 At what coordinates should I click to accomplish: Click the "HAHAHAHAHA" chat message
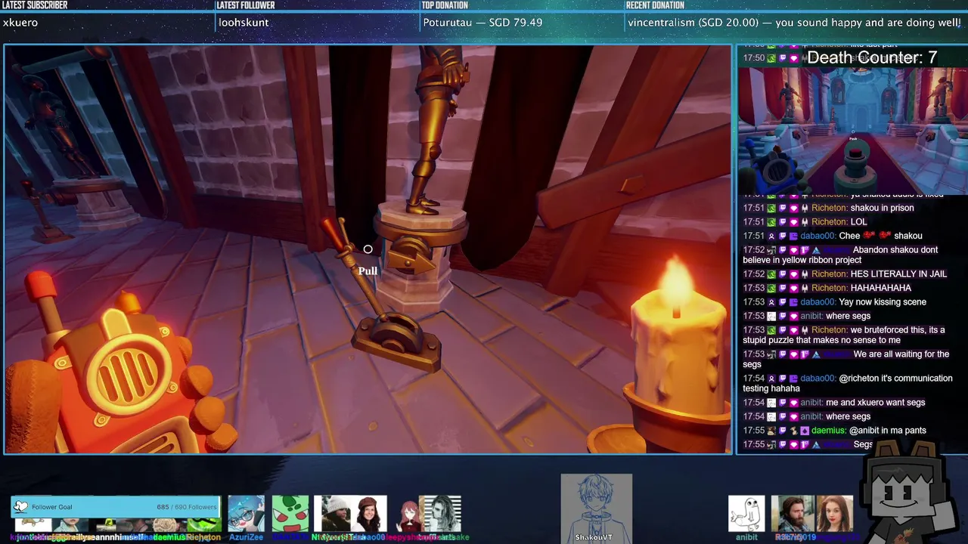880,288
